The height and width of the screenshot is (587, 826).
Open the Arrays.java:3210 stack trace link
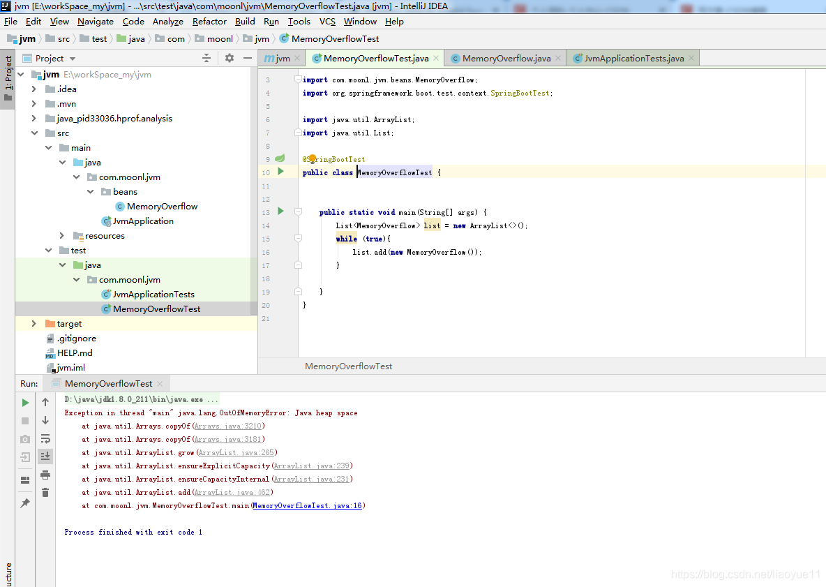pos(228,426)
